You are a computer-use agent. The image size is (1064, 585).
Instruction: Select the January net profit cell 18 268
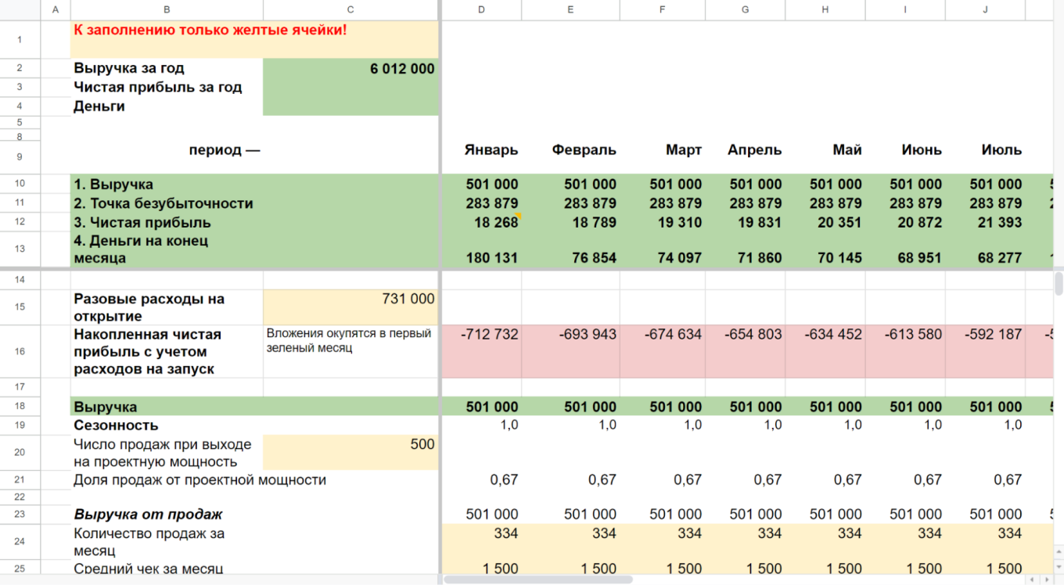pyautogui.click(x=481, y=222)
